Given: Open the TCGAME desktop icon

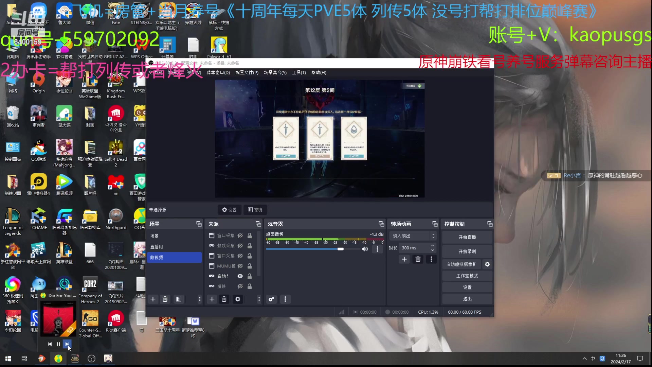Looking at the screenshot, I should point(38,219).
